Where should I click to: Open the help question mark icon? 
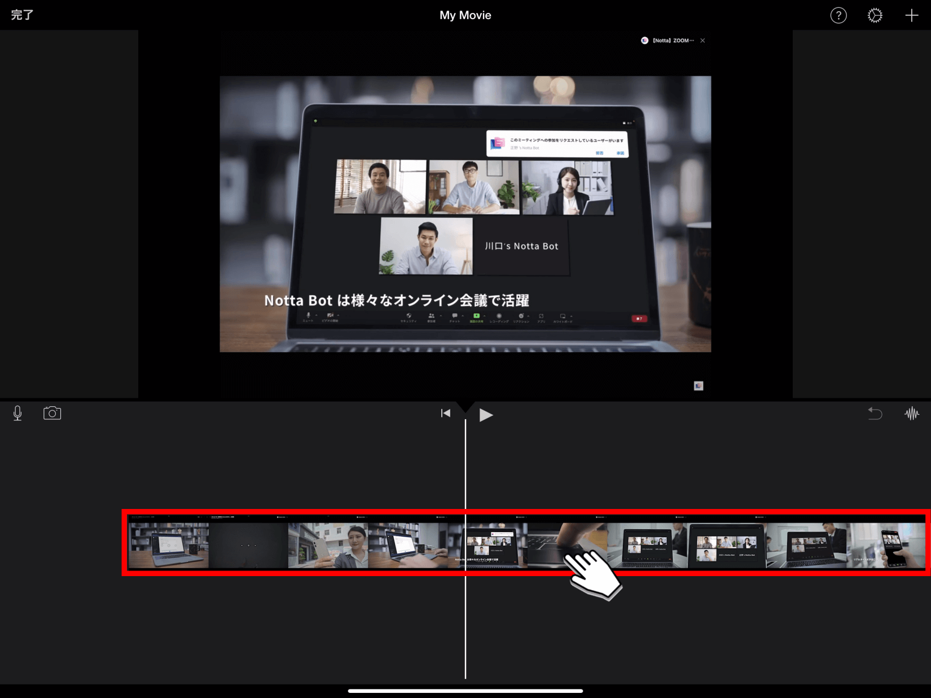(838, 15)
